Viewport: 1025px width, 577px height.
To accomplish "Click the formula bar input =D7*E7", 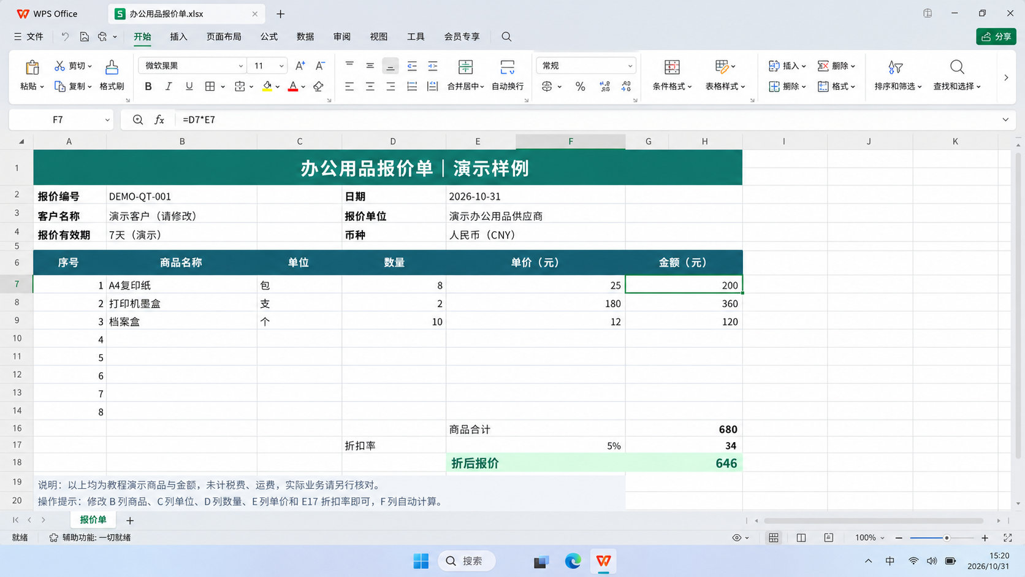I will [x=589, y=120].
